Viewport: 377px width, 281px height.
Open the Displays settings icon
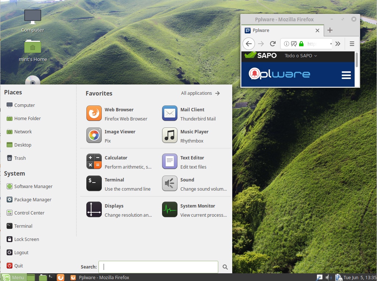tap(94, 209)
